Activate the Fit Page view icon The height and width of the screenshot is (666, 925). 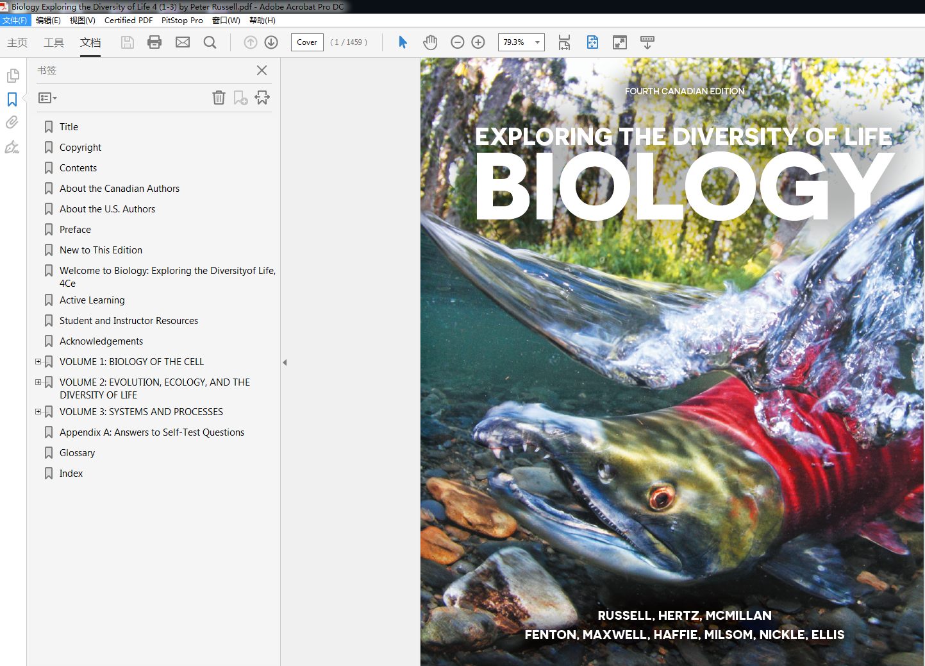pos(592,42)
